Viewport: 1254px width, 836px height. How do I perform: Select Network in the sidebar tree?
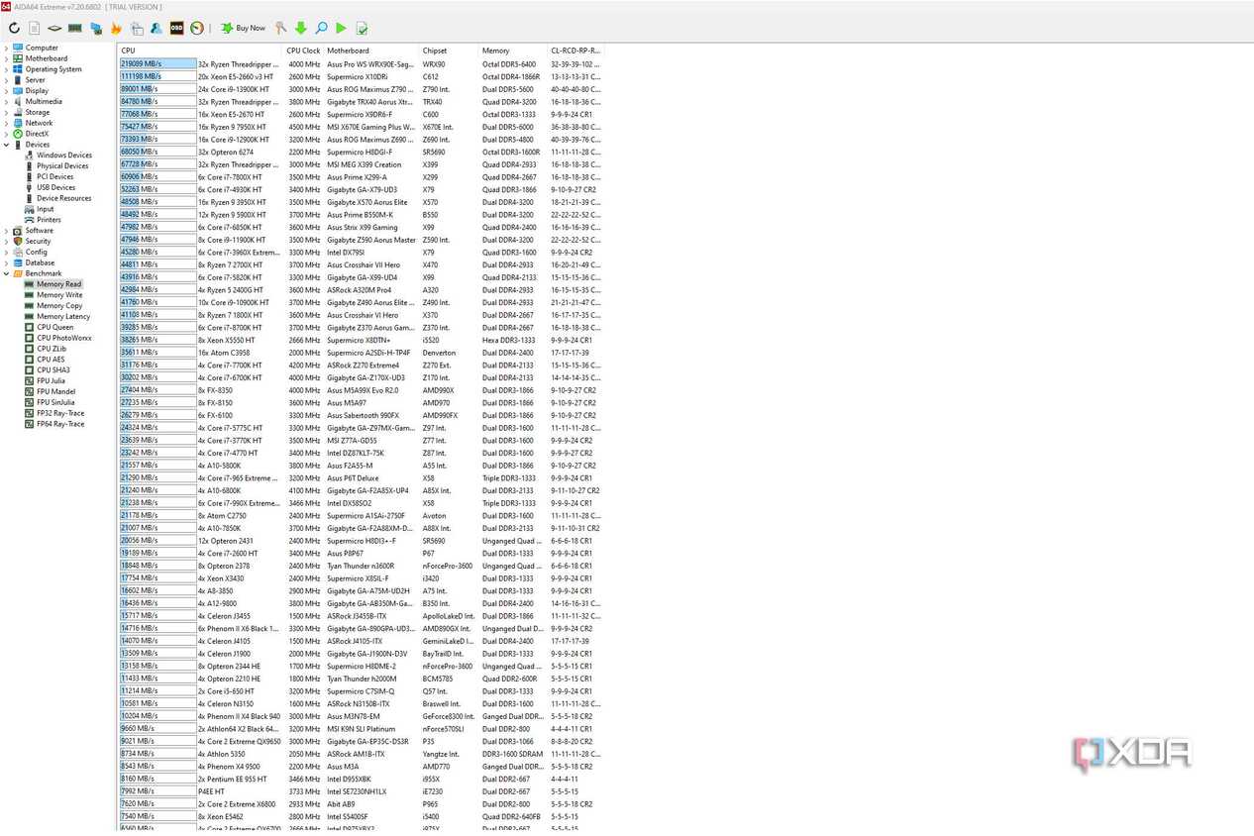pyautogui.click(x=40, y=123)
